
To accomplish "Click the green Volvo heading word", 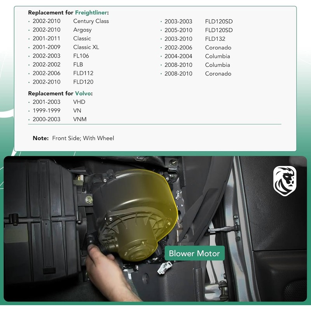I will click(x=83, y=93).
